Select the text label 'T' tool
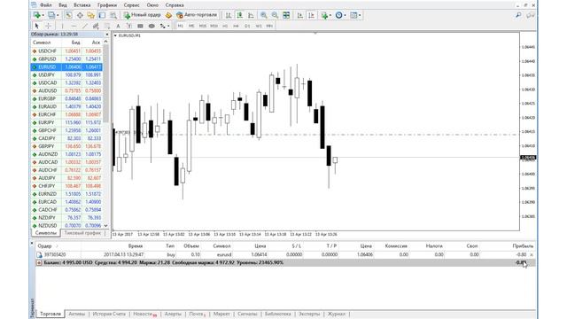Screen dimensions: 567x319 tap(129, 26)
